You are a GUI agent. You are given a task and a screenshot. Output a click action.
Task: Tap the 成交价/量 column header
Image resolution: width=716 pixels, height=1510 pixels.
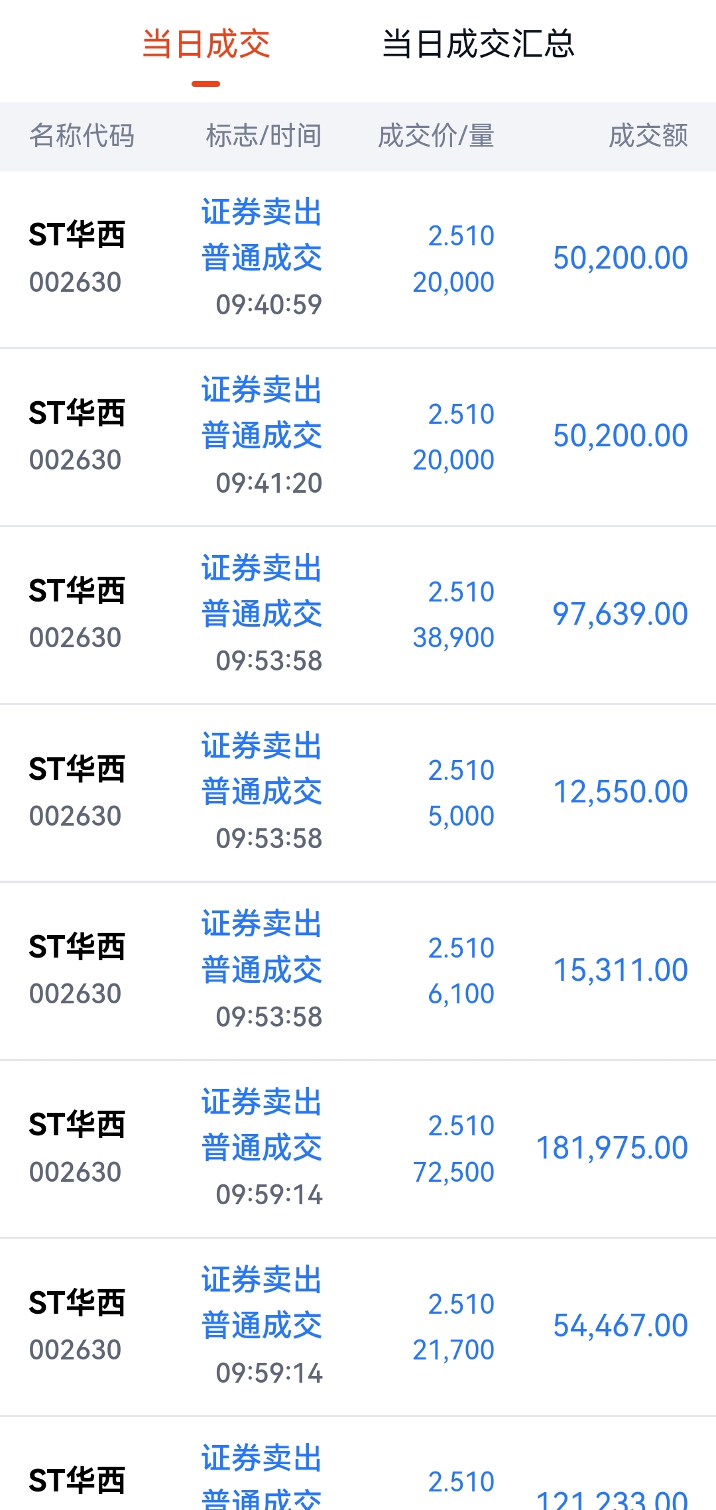point(436,136)
